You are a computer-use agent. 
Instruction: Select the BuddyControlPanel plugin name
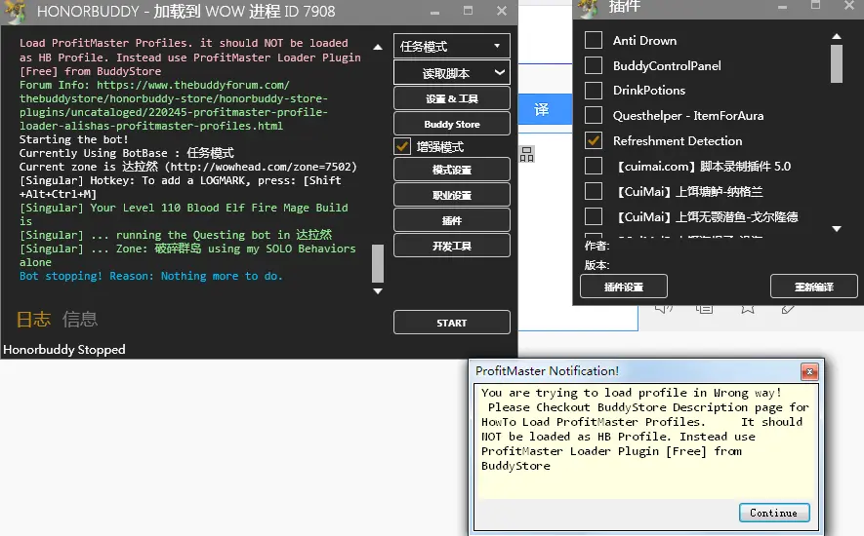point(667,66)
